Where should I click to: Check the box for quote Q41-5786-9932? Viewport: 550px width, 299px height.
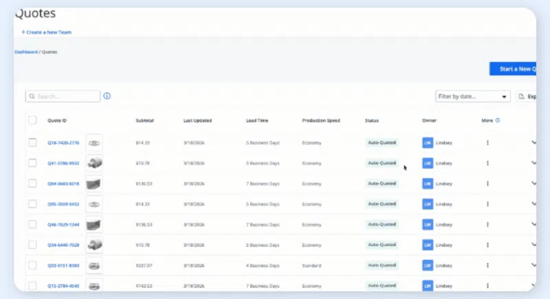(x=32, y=163)
